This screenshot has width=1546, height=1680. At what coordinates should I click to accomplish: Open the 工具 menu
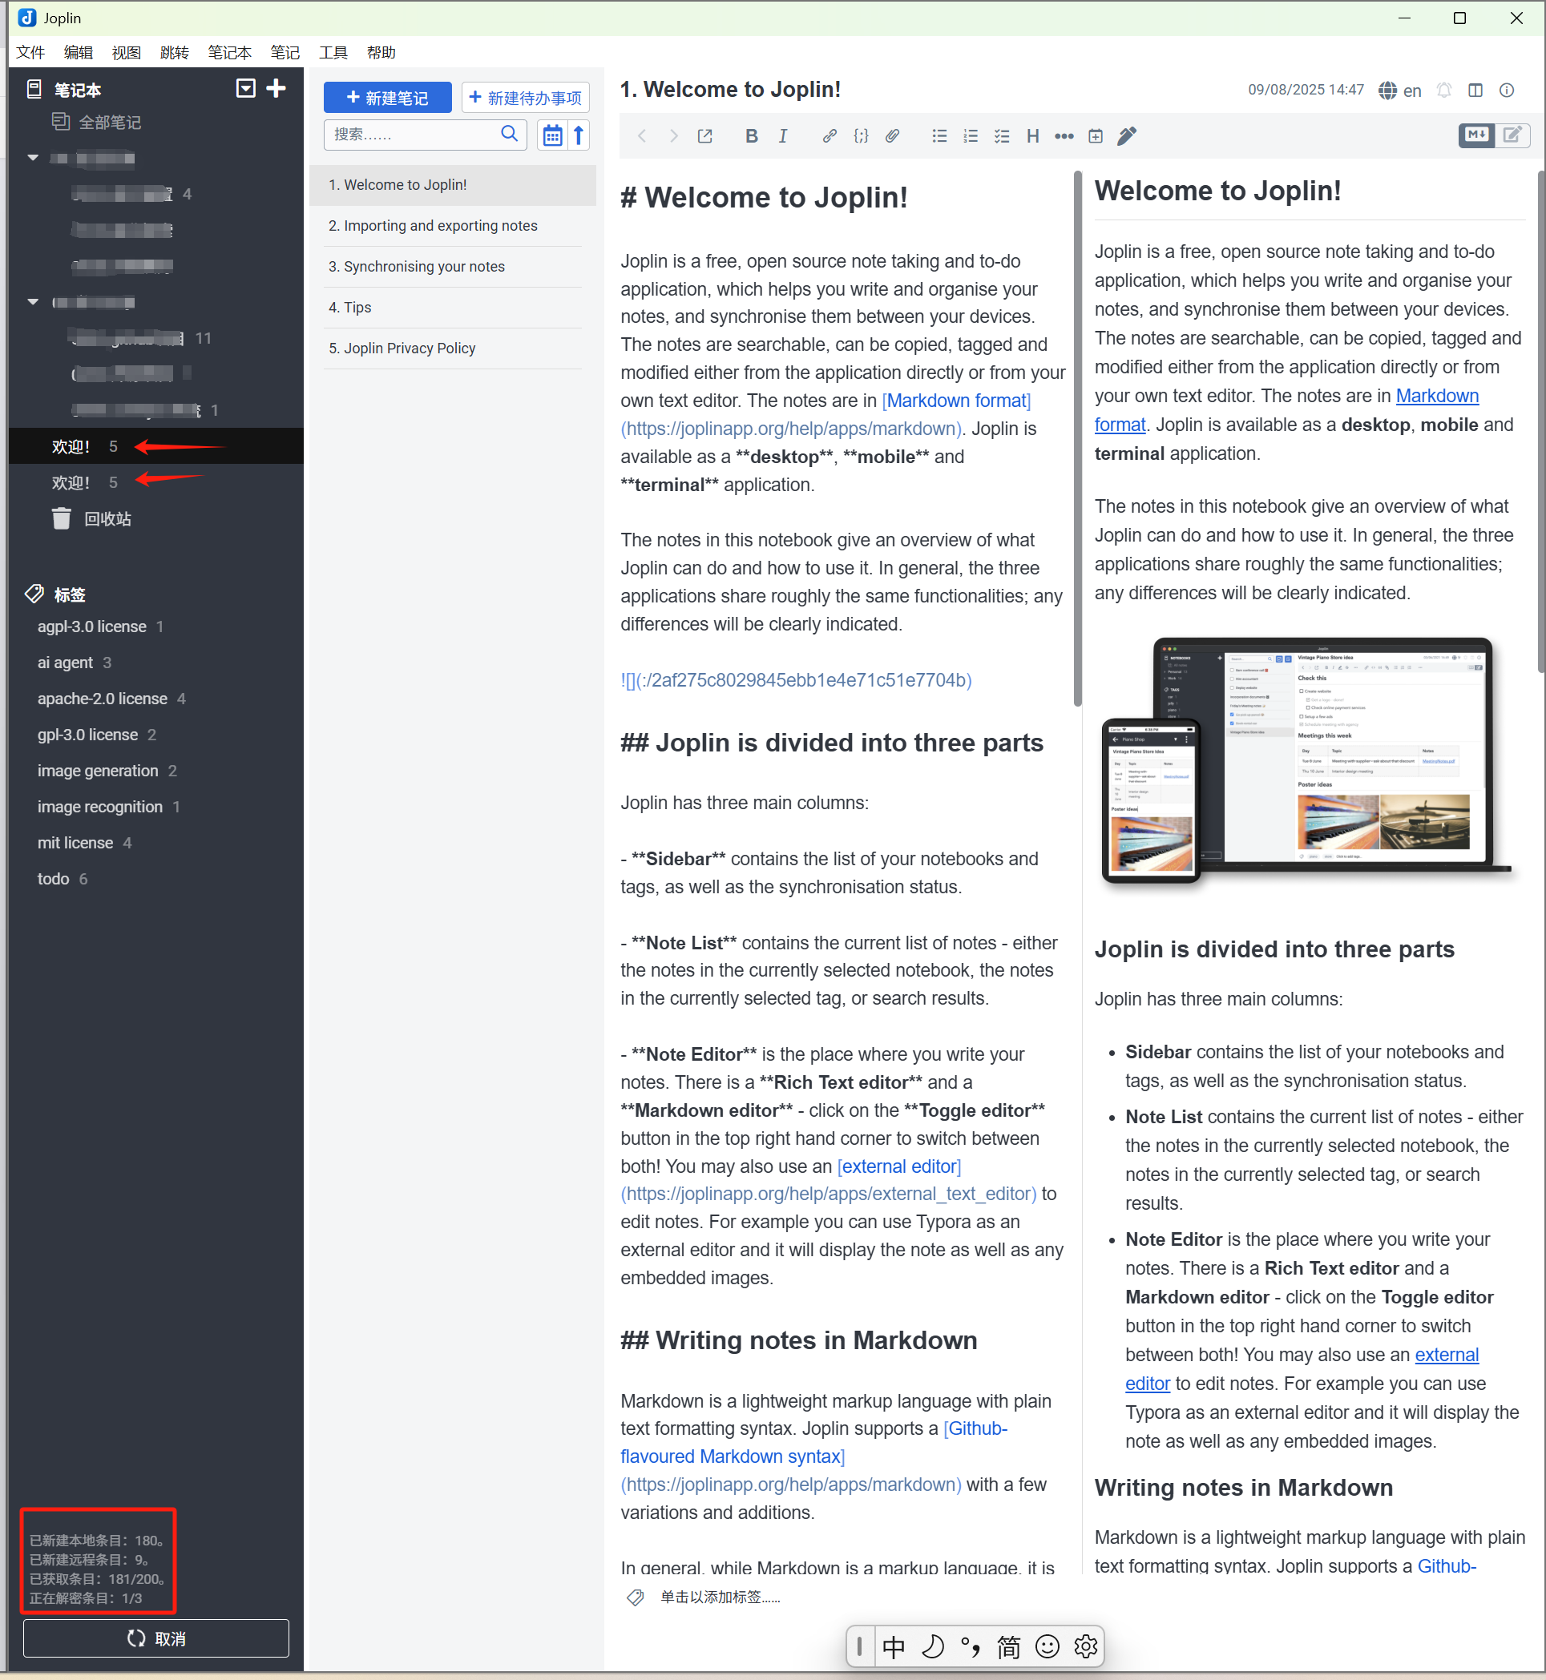333,53
